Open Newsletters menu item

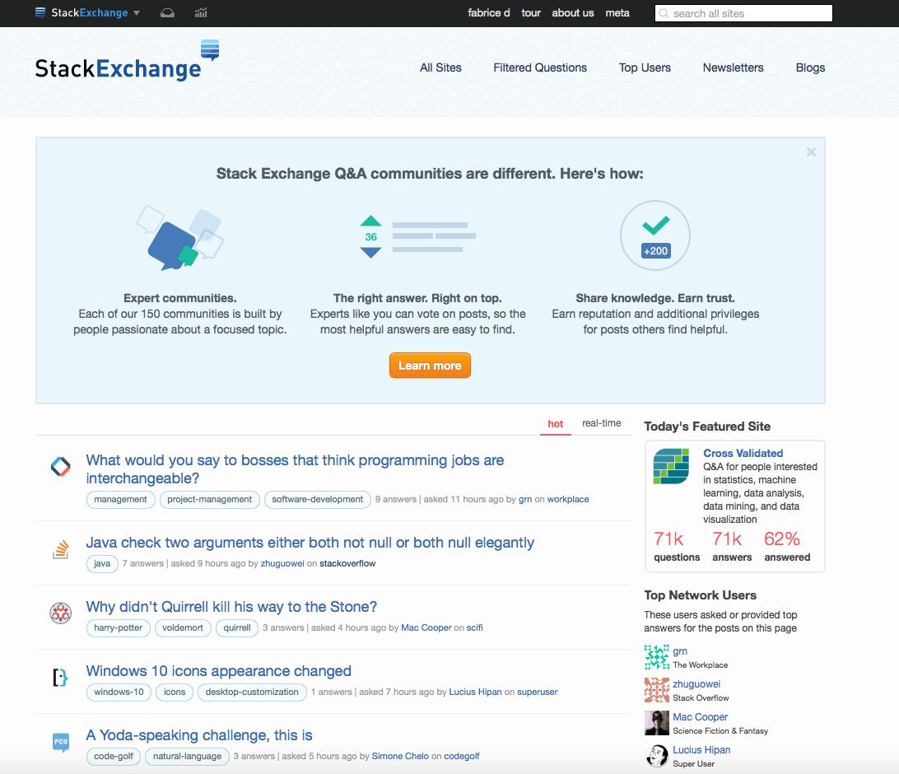(x=733, y=68)
